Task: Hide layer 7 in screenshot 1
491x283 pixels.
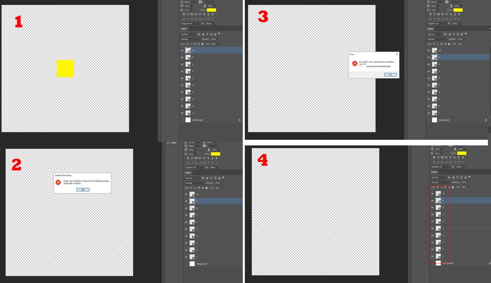Action: pos(182,71)
